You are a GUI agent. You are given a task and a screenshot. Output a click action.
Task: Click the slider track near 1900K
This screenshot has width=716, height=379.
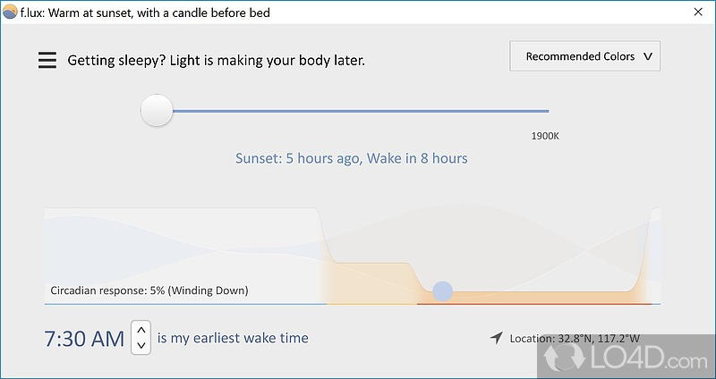click(x=528, y=111)
